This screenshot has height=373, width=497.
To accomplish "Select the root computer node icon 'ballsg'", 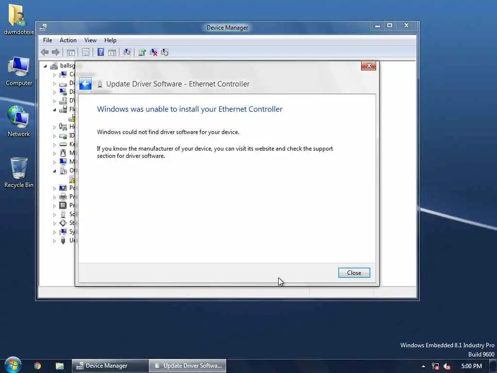I will [x=54, y=66].
